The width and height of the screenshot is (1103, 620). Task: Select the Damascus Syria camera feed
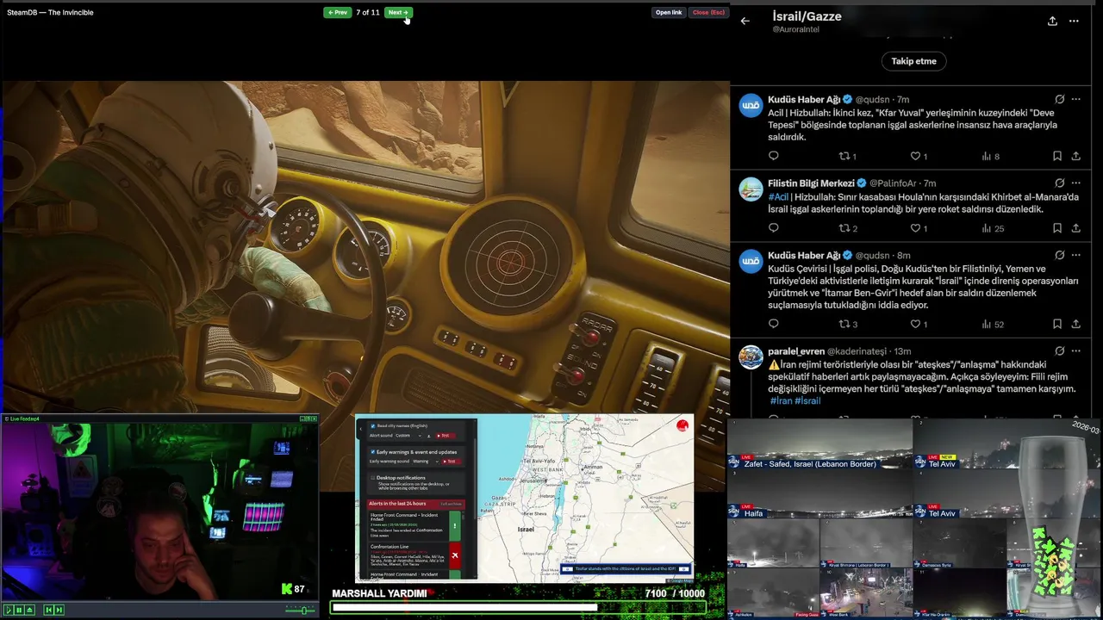[x=958, y=543]
